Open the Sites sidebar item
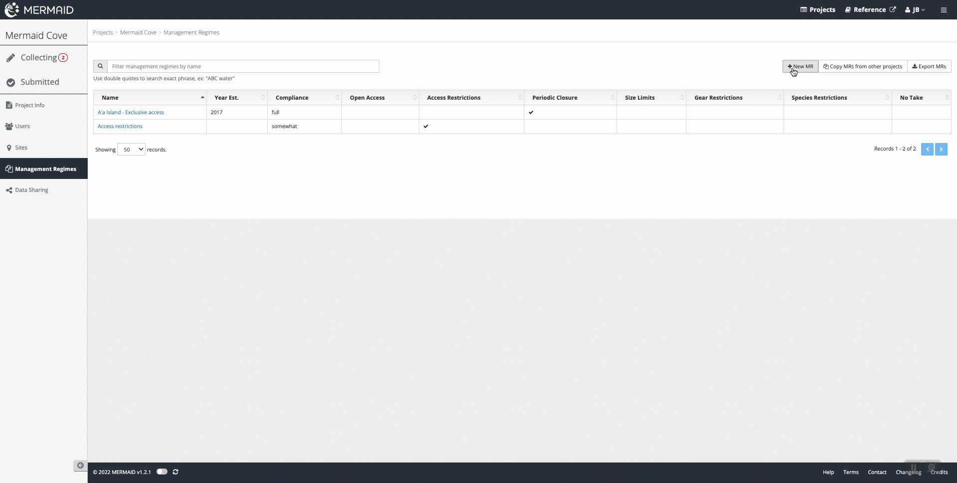The width and height of the screenshot is (957, 483). coord(21,148)
